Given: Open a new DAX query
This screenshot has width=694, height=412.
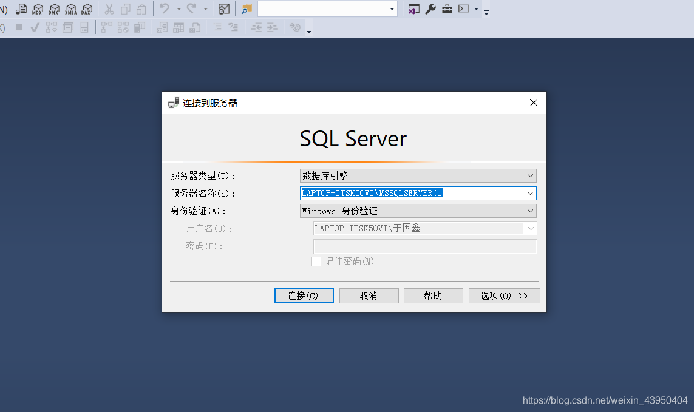Looking at the screenshot, I should click(87, 9).
